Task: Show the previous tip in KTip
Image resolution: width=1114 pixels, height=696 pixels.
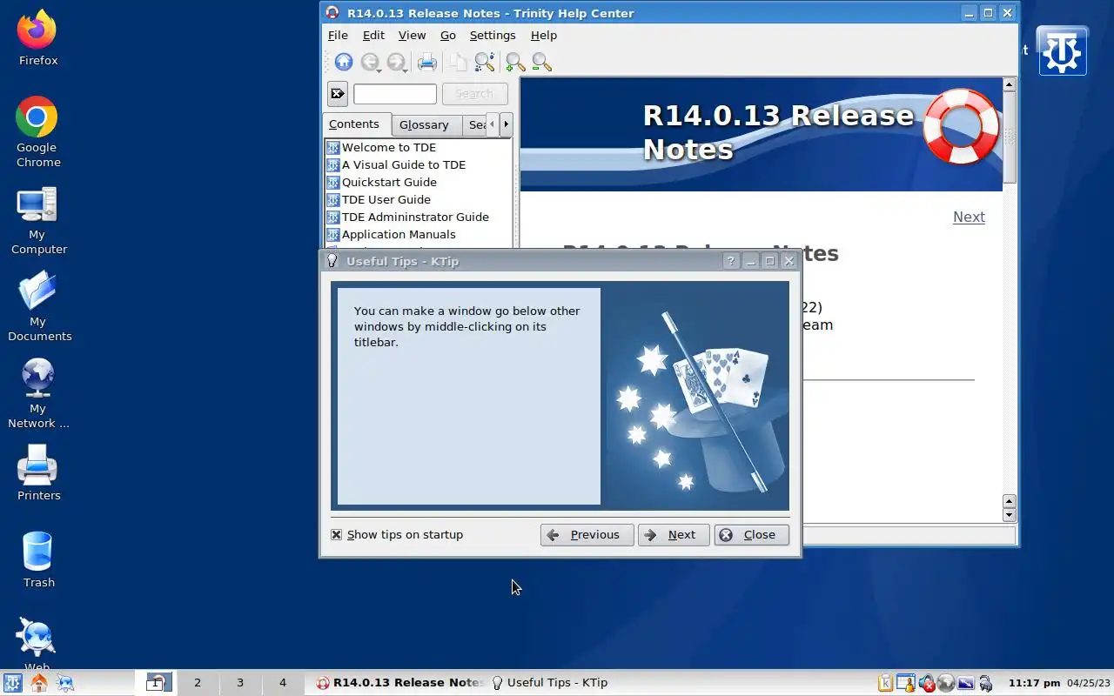Action: point(587,535)
